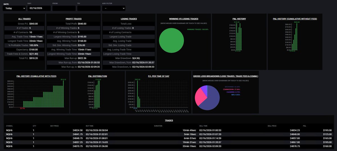
Task: Click the Buy Time column header
Action: pos(90,126)
